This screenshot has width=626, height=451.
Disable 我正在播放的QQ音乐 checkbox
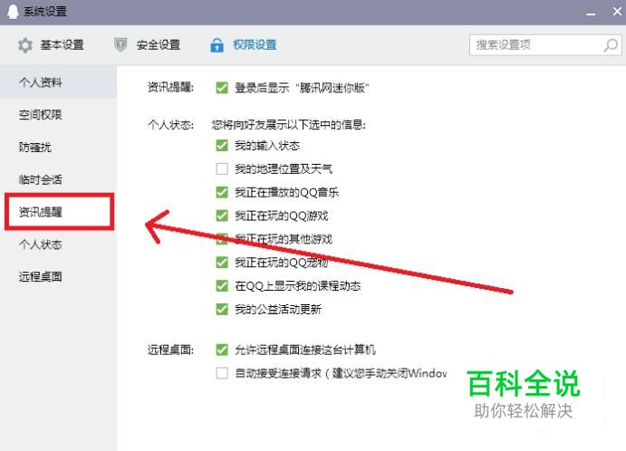222,192
